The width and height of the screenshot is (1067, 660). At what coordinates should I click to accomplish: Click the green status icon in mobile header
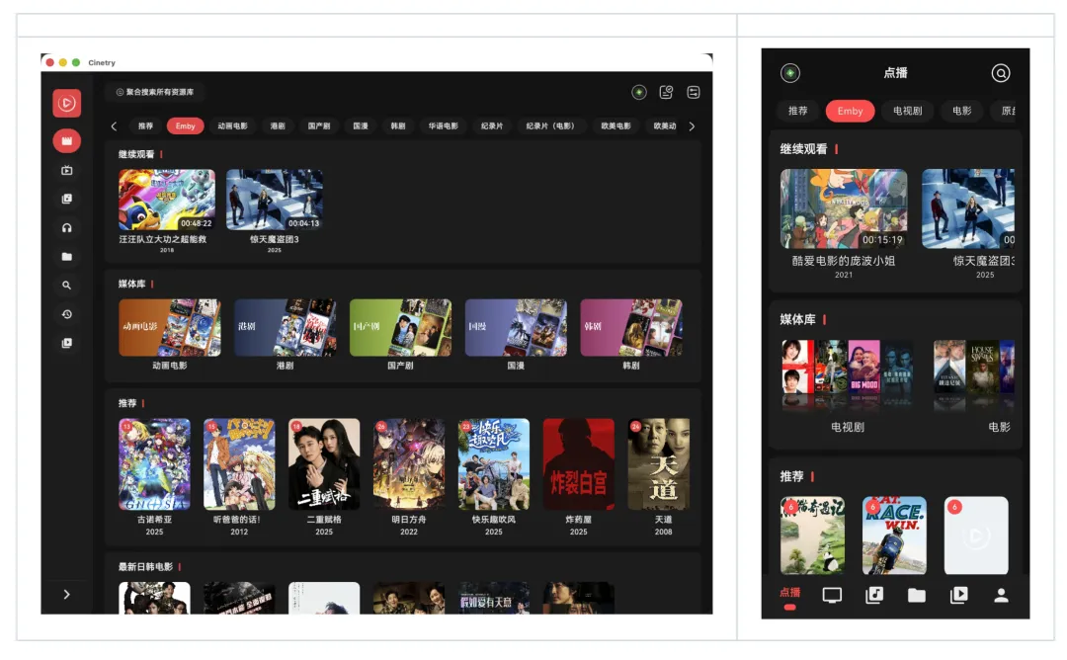pyautogui.click(x=790, y=73)
